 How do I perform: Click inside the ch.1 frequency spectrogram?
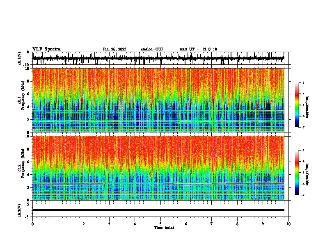point(158,100)
